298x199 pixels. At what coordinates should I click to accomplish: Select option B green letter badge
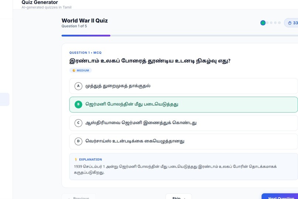[x=78, y=104]
